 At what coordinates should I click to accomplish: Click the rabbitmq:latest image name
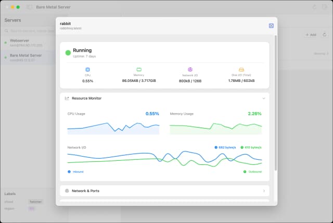(71, 28)
